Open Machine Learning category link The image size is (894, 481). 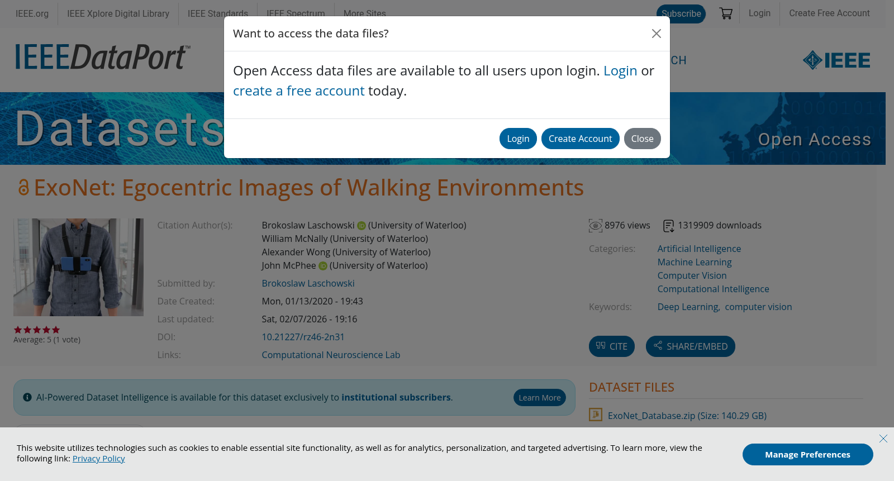coord(694,262)
